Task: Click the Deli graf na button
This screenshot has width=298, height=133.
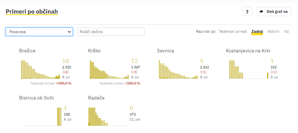Action: pos(274,12)
